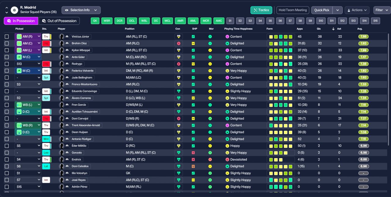Switch to the Out of Possession tab
391x197 pixels.
pos(59,21)
